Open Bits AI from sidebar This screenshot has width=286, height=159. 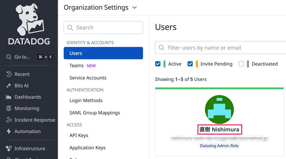point(22,85)
